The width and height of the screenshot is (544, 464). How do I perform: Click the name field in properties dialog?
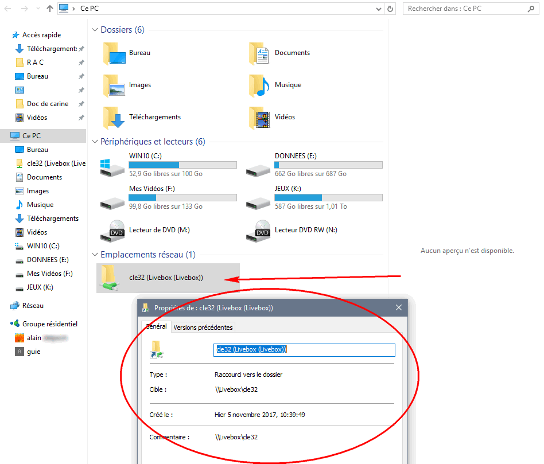304,350
